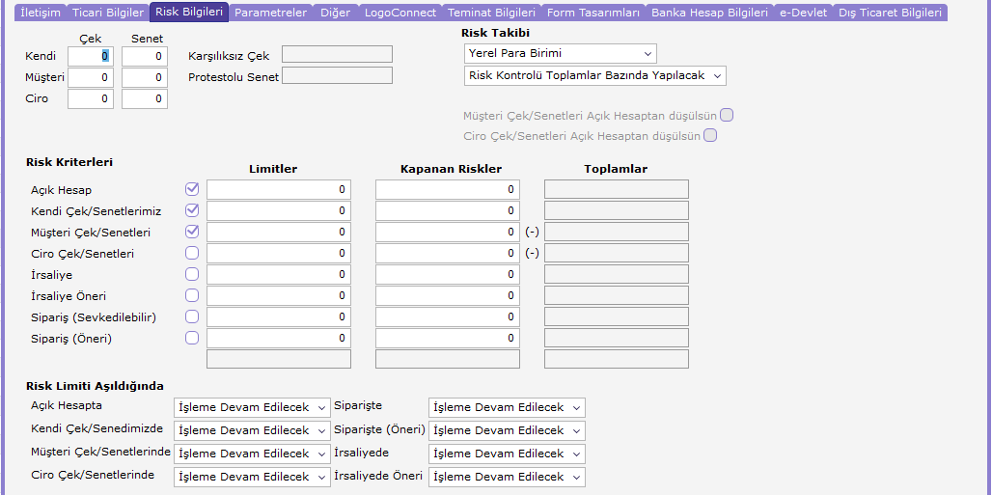Expand the Yerel Para Birimi dropdown

561,53
